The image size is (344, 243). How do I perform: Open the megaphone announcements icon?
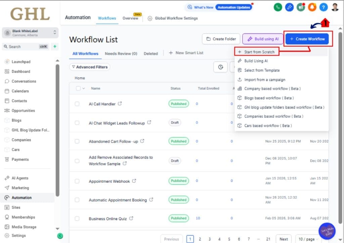[301, 7]
